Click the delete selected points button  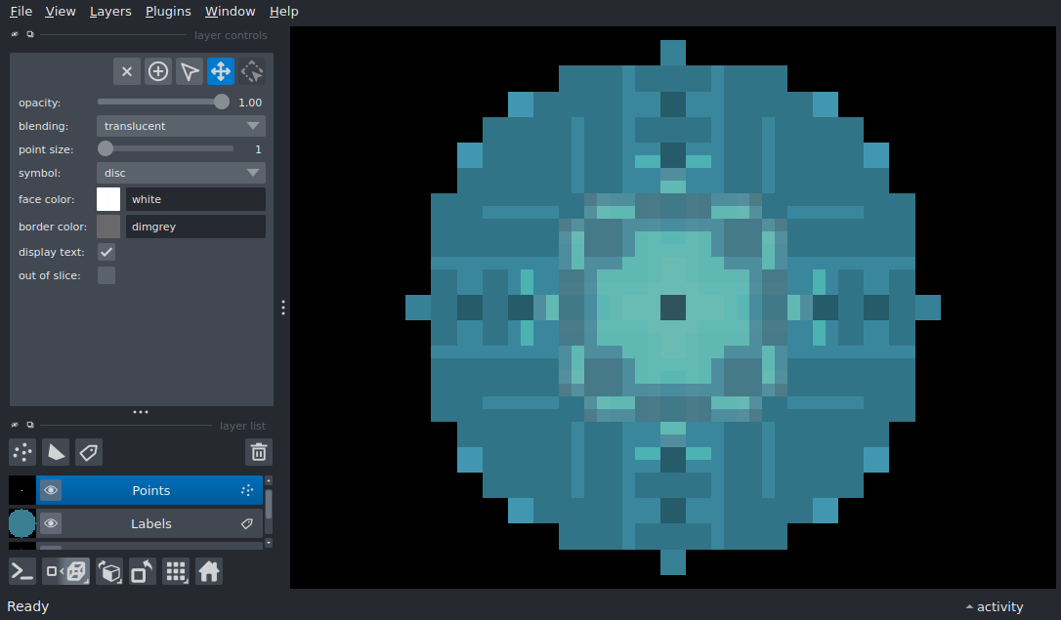[x=127, y=71]
